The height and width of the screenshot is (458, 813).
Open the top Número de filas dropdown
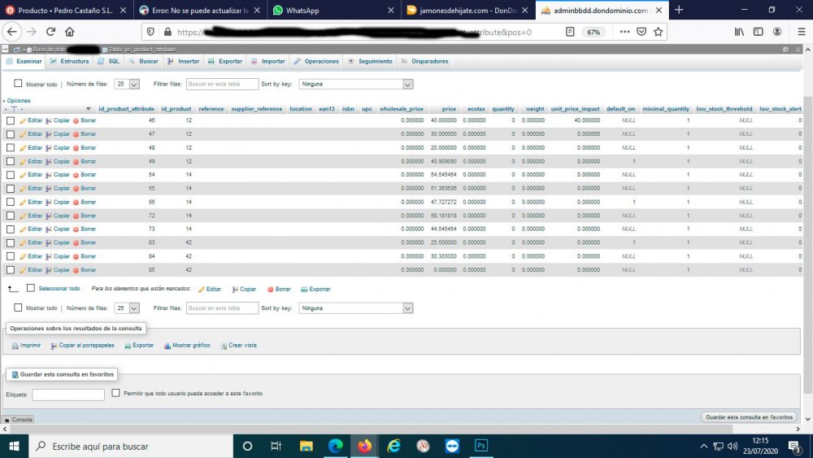[x=127, y=84]
